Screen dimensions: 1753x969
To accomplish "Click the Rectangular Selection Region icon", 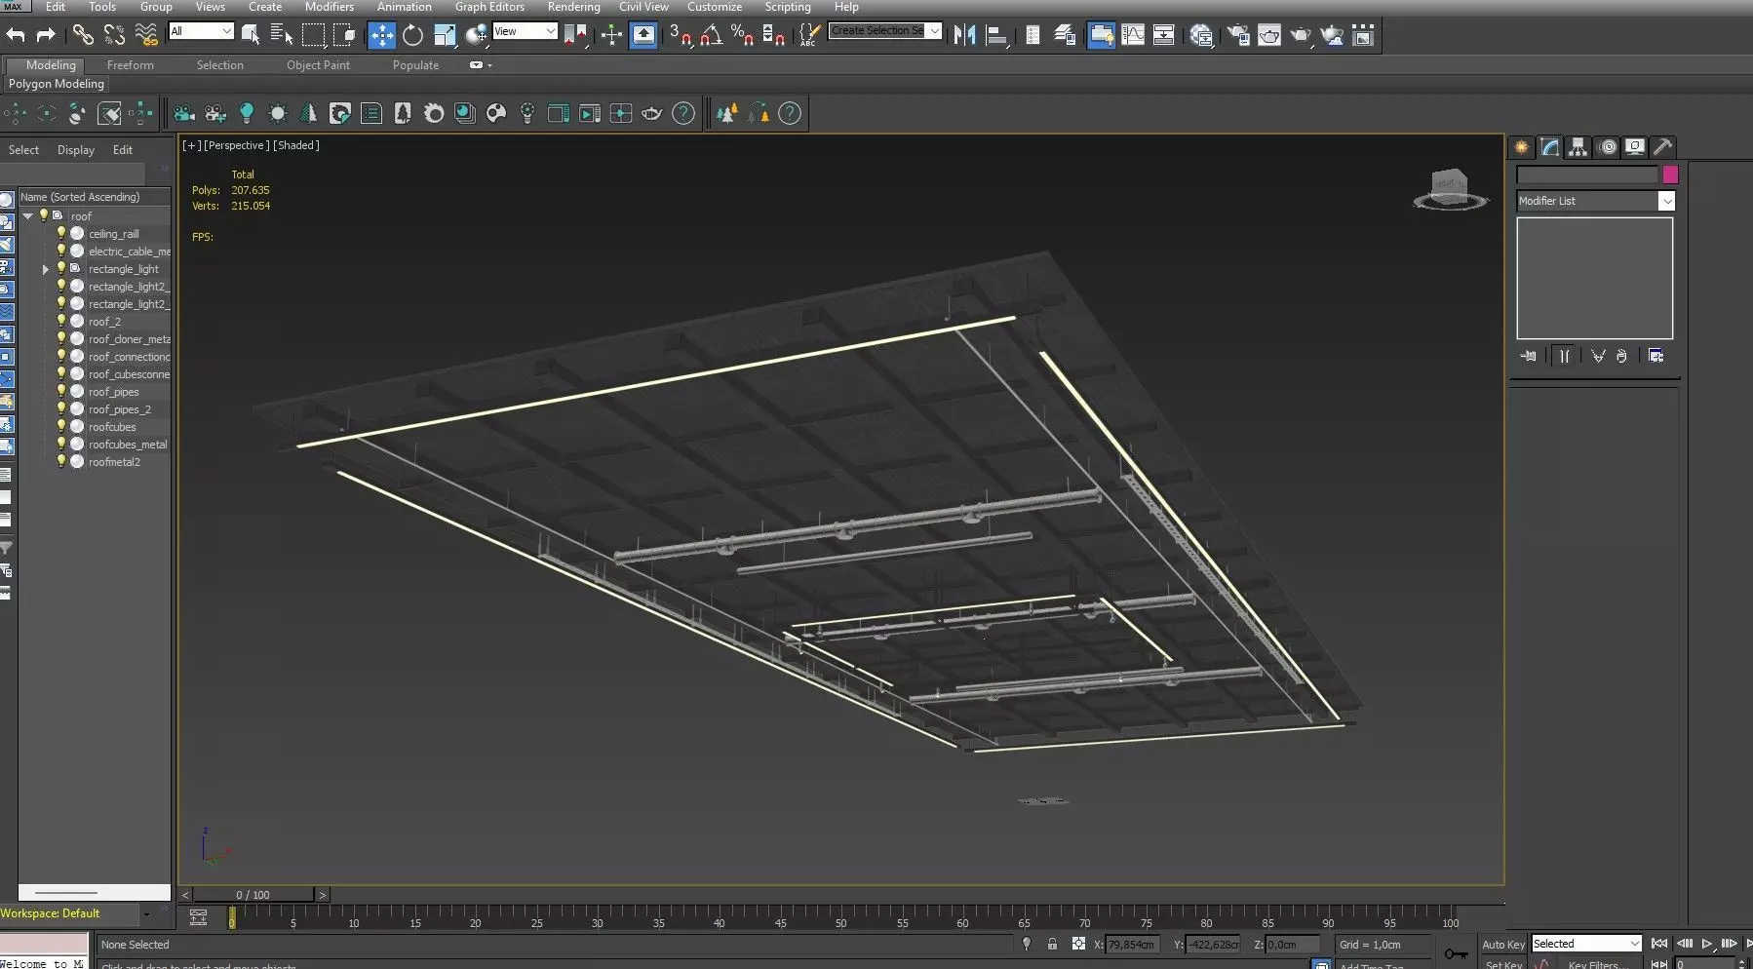I will (x=313, y=35).
